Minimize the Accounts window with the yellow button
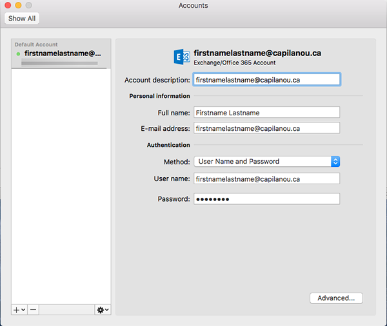 click(18, 6)
